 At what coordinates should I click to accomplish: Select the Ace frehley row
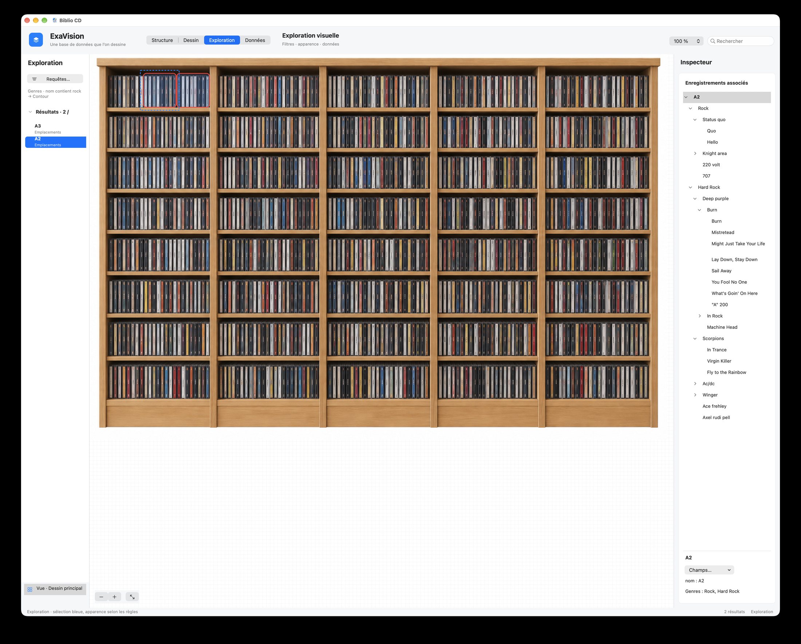(x=727, y=406)
